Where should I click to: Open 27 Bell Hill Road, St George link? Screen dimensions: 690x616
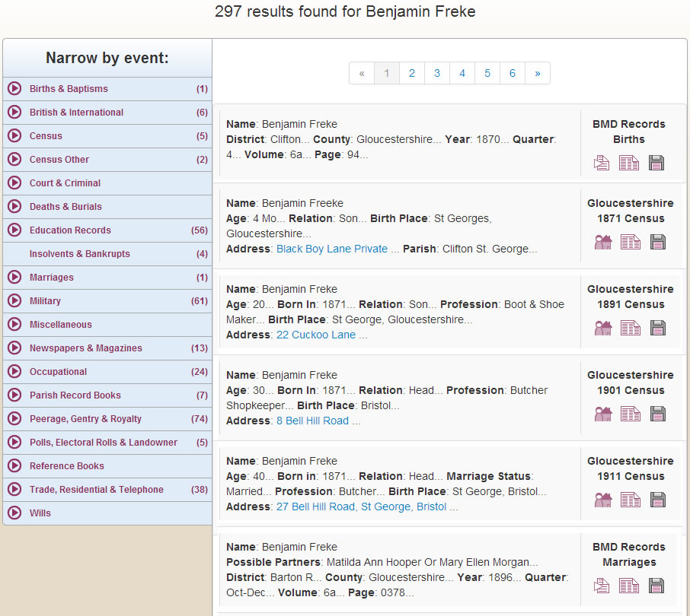click(x=361, y=506)
